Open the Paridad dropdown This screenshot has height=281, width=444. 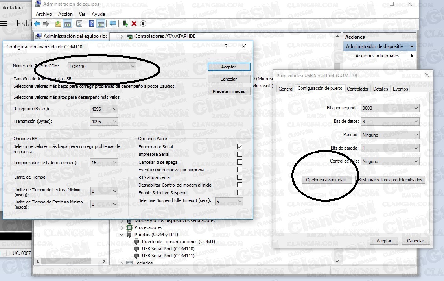coord(390,135)
